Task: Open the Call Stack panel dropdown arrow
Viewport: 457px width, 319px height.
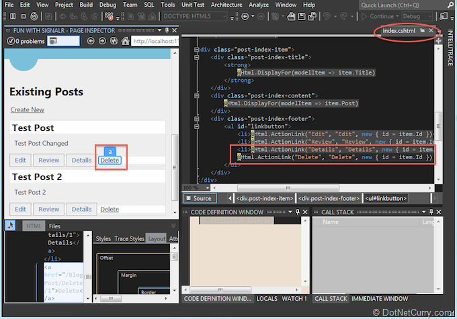Action: point(424,212)
